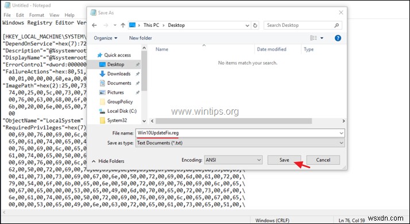Open view options dropdown arrow
Viewport: 410px width, 224px height.
(x=322, y=38)
